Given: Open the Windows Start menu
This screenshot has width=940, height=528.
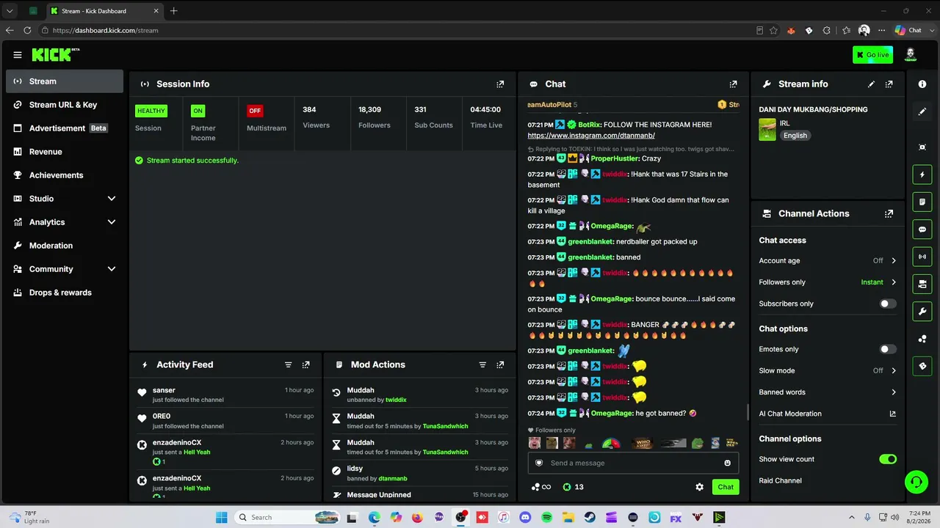Looking at the screenshot, I should 222,518.
